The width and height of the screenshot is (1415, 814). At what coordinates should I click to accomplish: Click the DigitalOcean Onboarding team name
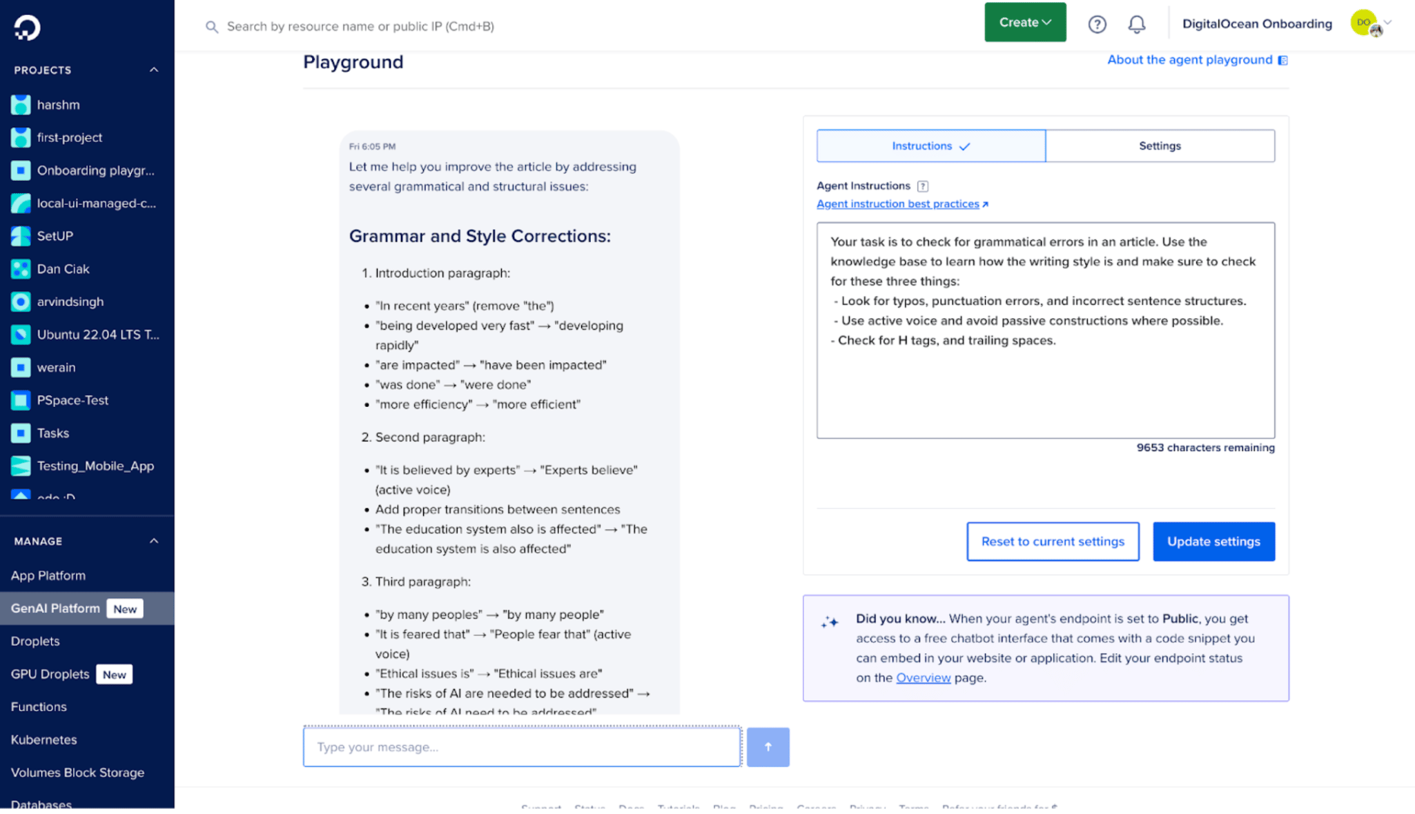point(1257,24)
